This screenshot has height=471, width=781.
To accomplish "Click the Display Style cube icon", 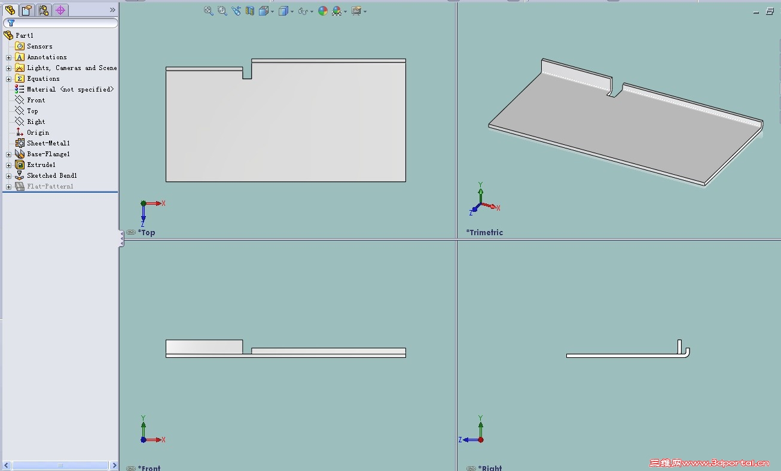I will click(283, 11).
